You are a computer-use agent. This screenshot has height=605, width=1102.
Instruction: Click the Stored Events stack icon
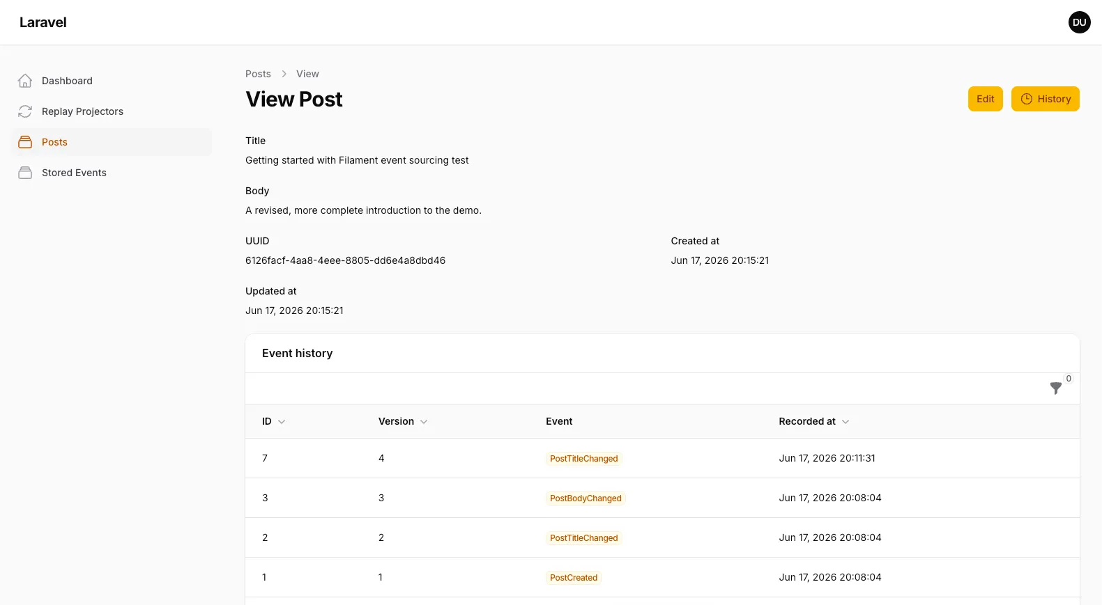coord(25,173)
